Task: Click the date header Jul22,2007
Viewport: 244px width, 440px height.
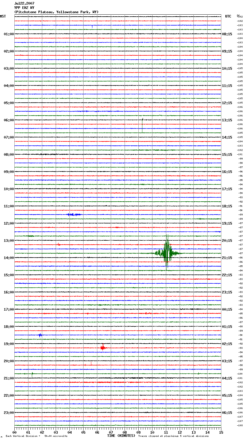Action: pos(24,3)
